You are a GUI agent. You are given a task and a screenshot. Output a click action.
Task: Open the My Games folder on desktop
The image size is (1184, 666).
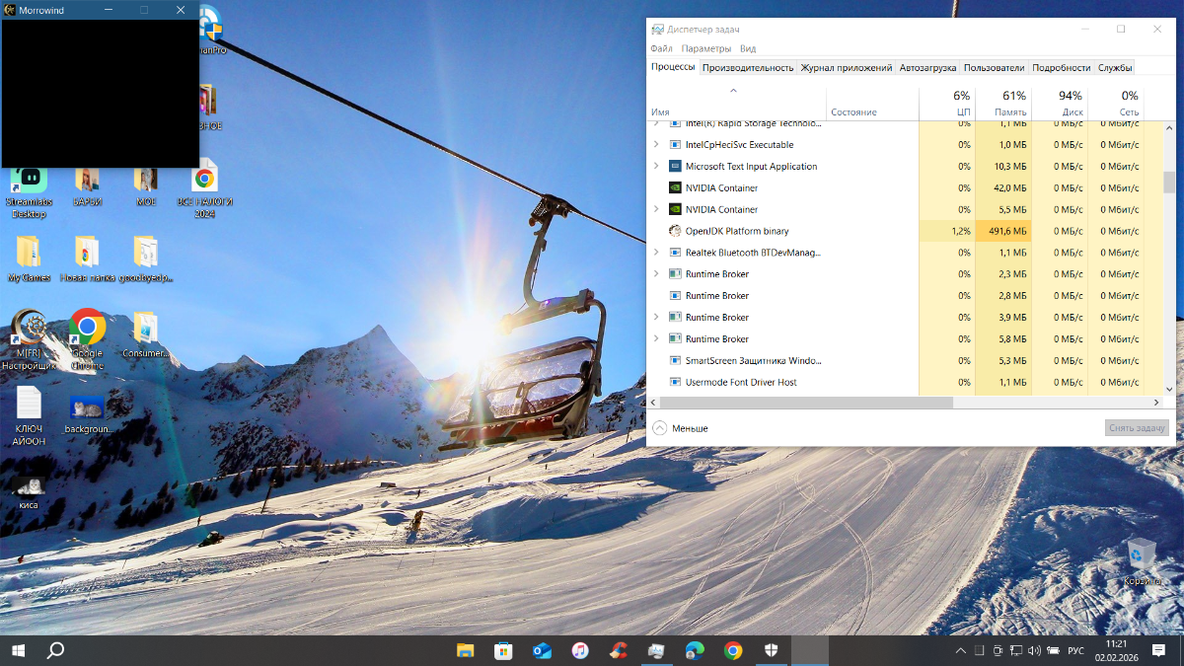pos(28,253)
